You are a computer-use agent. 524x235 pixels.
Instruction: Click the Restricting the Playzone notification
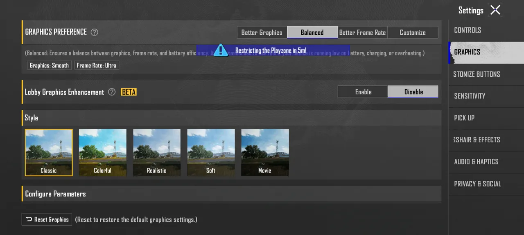[x=273, y=51]
